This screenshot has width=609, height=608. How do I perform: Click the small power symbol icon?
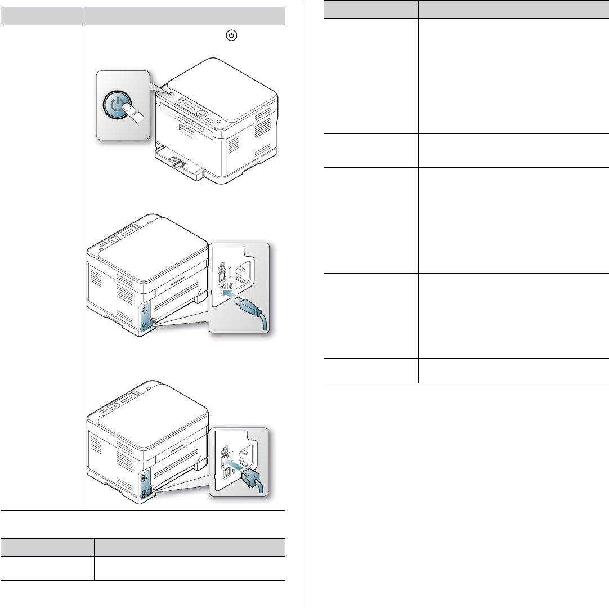pos(231,35)
